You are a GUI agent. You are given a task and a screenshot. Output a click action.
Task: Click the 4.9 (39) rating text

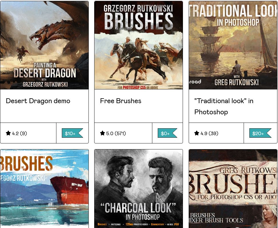tap(209, 133)
